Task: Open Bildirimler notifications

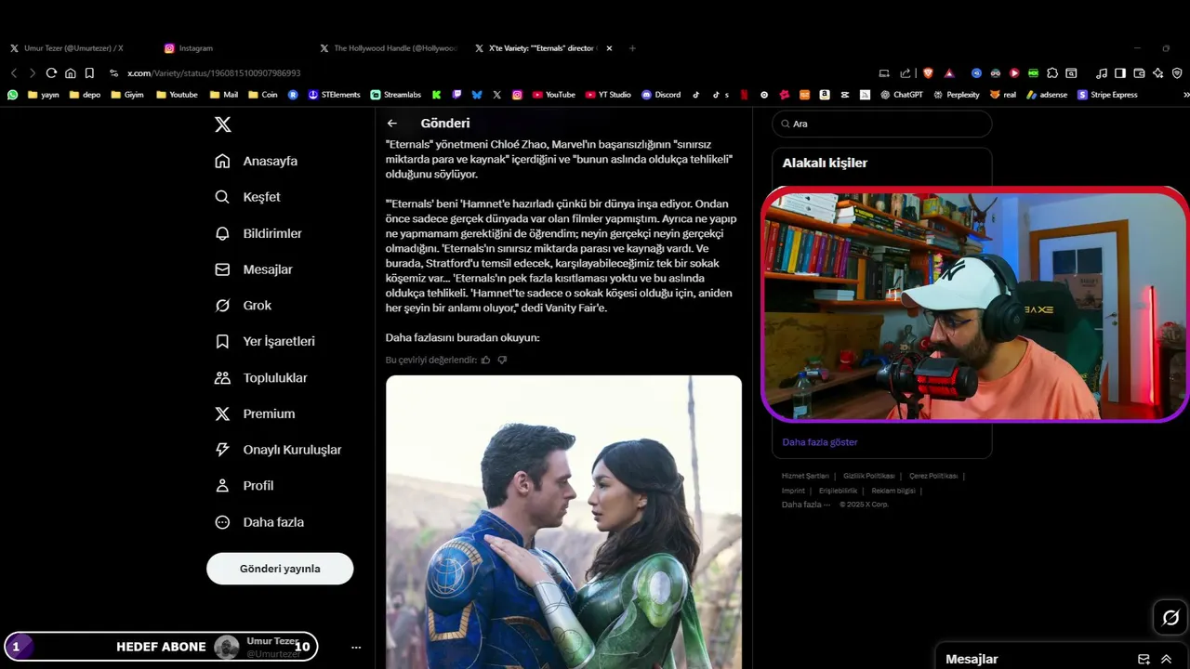Action: click(258, 233)
